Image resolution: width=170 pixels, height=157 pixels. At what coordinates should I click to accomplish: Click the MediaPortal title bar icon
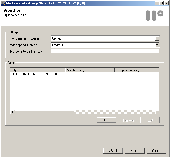point(3,3)
